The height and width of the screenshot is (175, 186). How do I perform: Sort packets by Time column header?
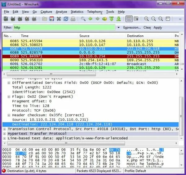(x=49, y=36)
